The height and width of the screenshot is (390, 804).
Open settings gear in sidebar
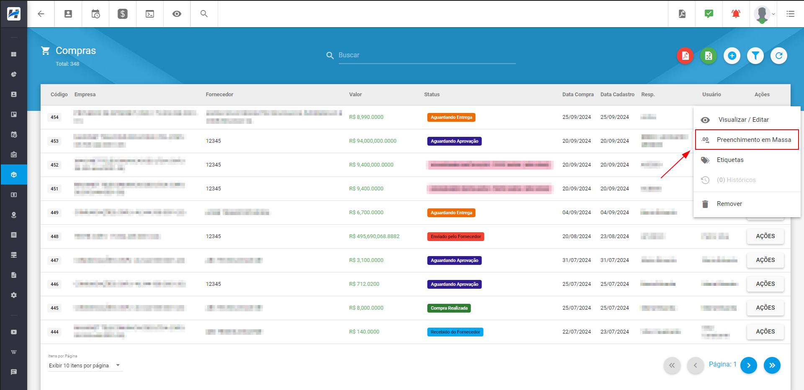click(x=14, y=295)
